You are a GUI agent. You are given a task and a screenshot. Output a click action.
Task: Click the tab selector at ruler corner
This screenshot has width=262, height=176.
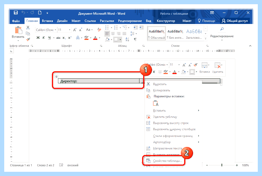pos(11,51)
